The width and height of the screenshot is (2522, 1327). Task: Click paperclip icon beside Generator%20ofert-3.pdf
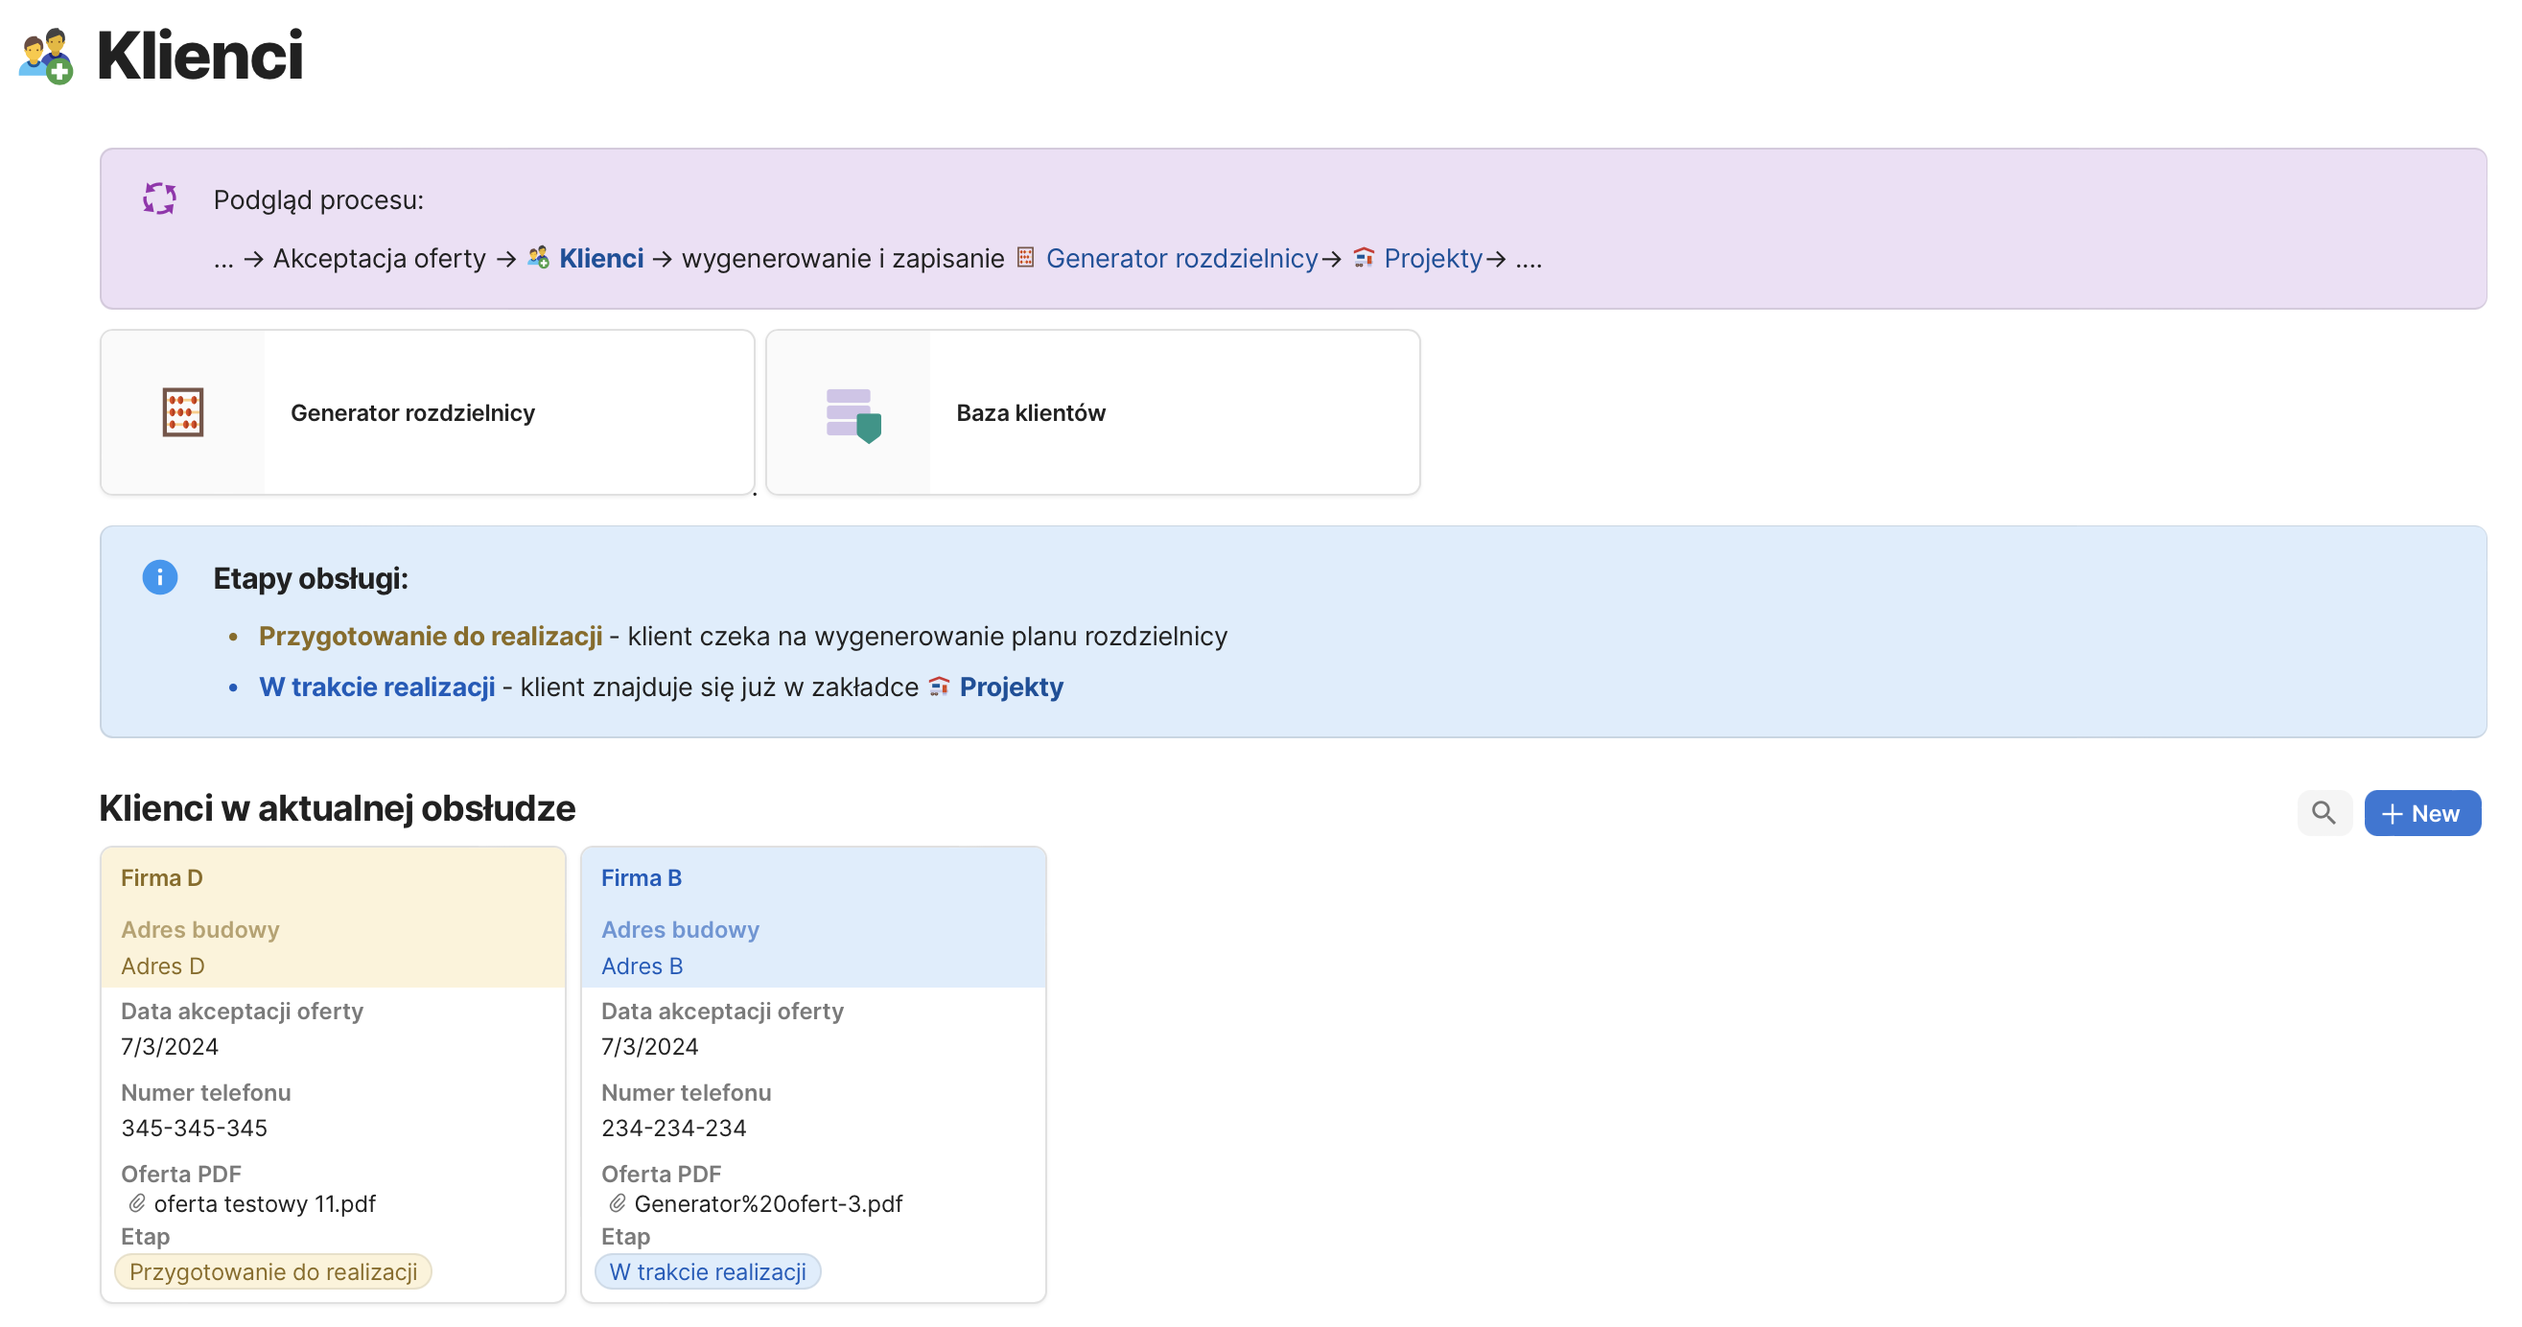617,1203
